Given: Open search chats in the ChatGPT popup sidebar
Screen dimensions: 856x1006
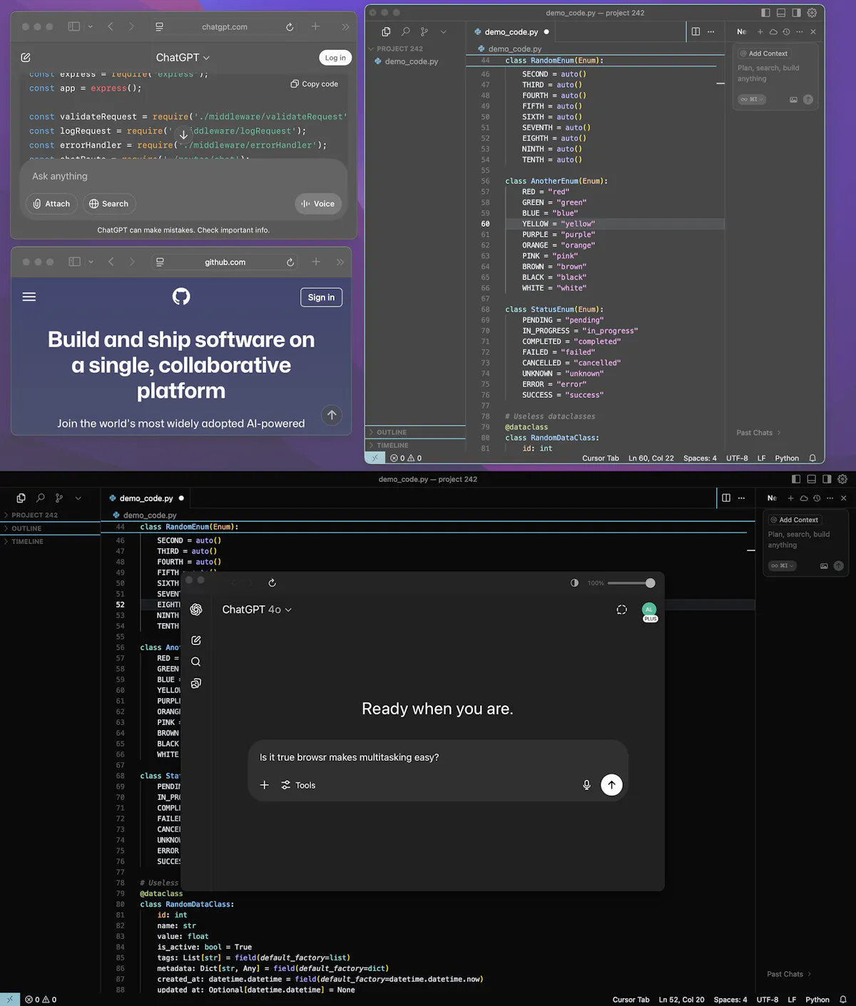Looking at the screenshot, I should [196, 662].
